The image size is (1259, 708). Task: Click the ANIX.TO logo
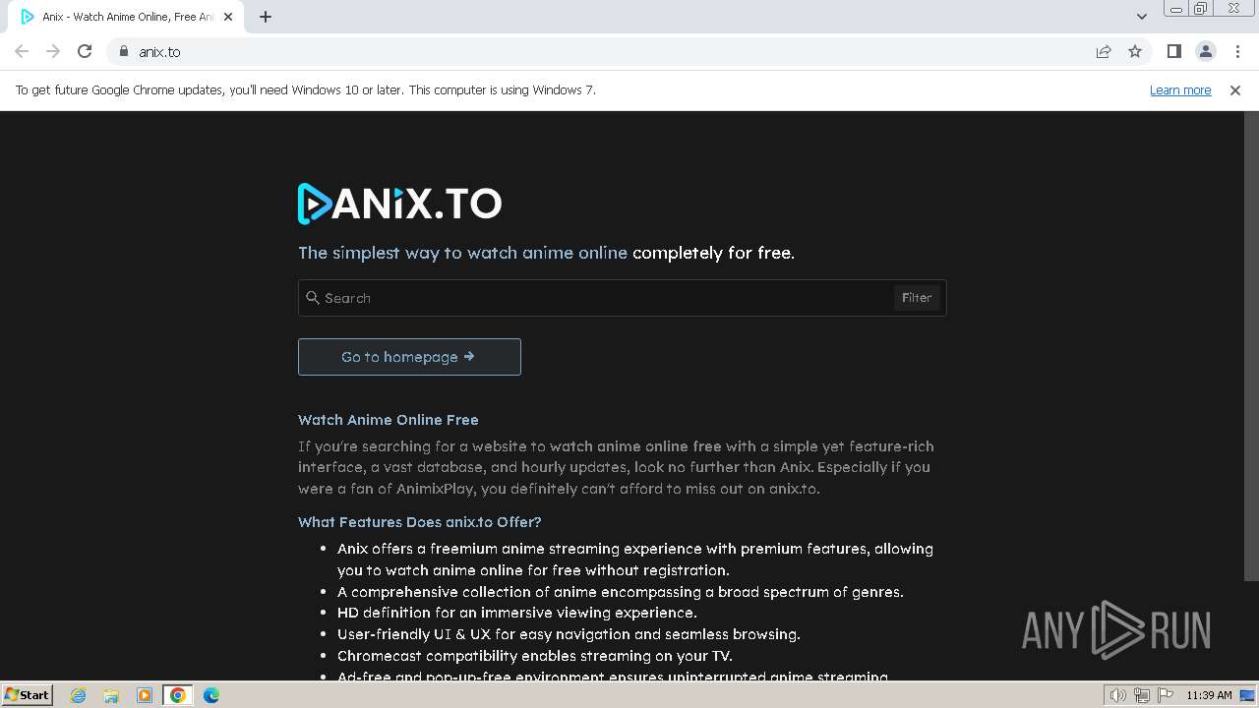pos(399,204)
